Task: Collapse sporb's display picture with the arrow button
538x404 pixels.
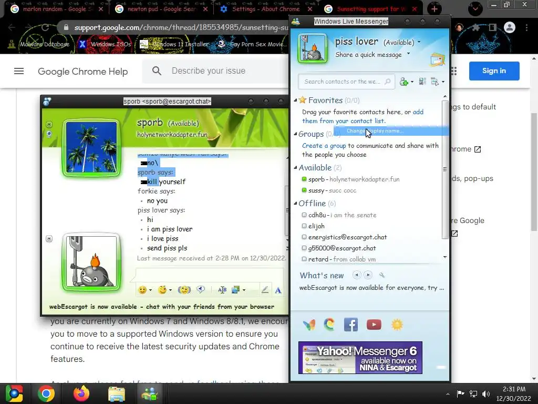Action: click(x=49, y=124)
